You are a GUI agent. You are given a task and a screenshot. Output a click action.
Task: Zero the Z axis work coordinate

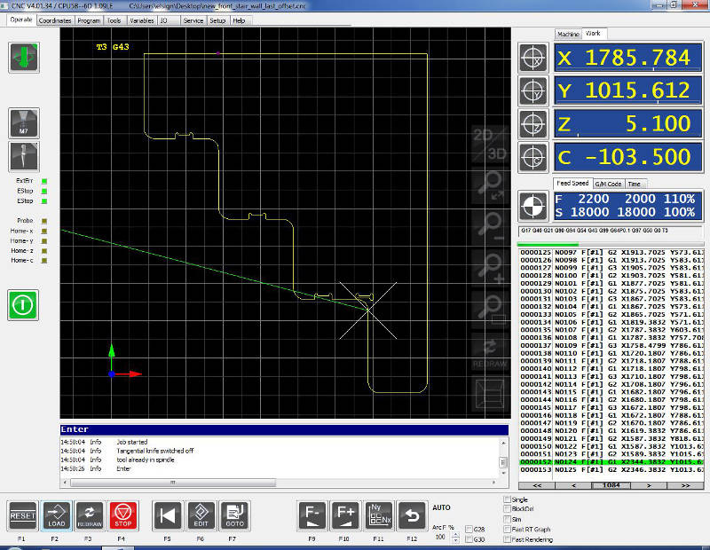tap(533, 124)
